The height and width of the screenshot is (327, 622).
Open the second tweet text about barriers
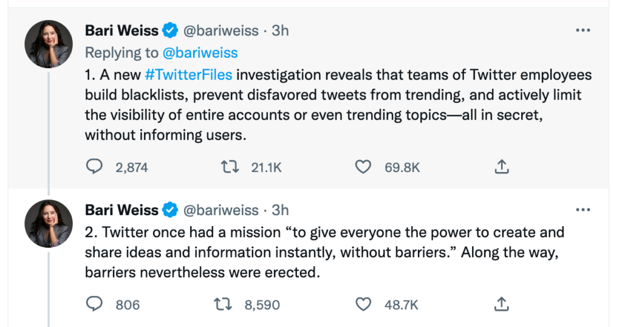pyautogui.click(x=324, y=252)
